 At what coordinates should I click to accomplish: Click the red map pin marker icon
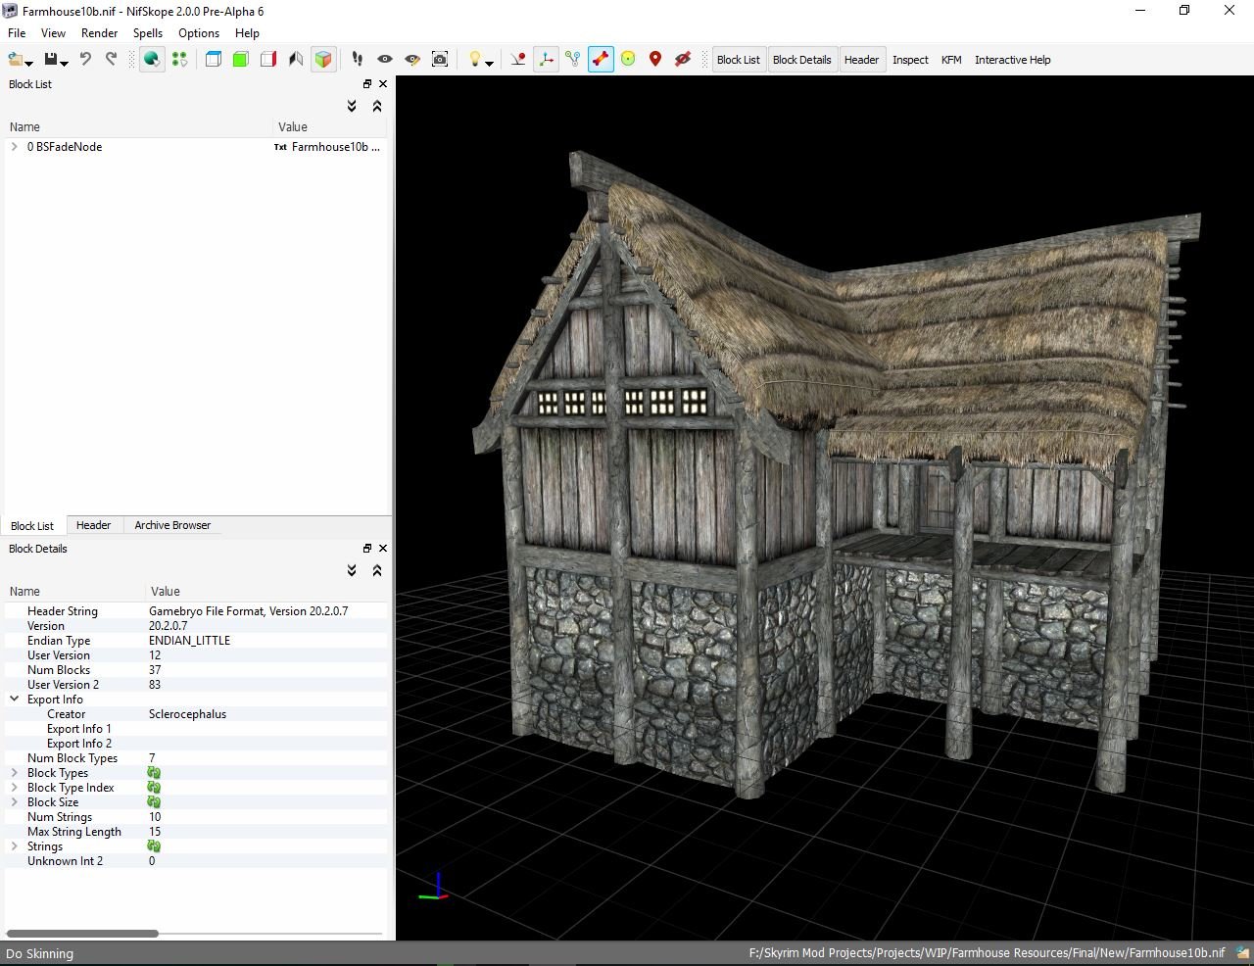[x=655, y=60]
